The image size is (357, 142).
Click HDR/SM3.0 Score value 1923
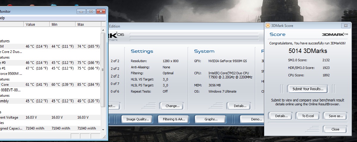point(326,68)
